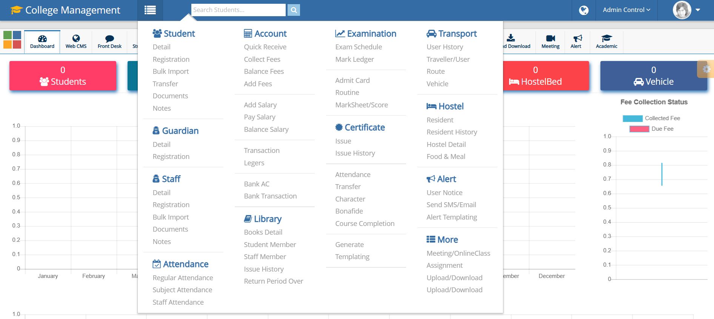714x319 pixels.
Task: Open the globe icon in header
Action: coord(583,10)
